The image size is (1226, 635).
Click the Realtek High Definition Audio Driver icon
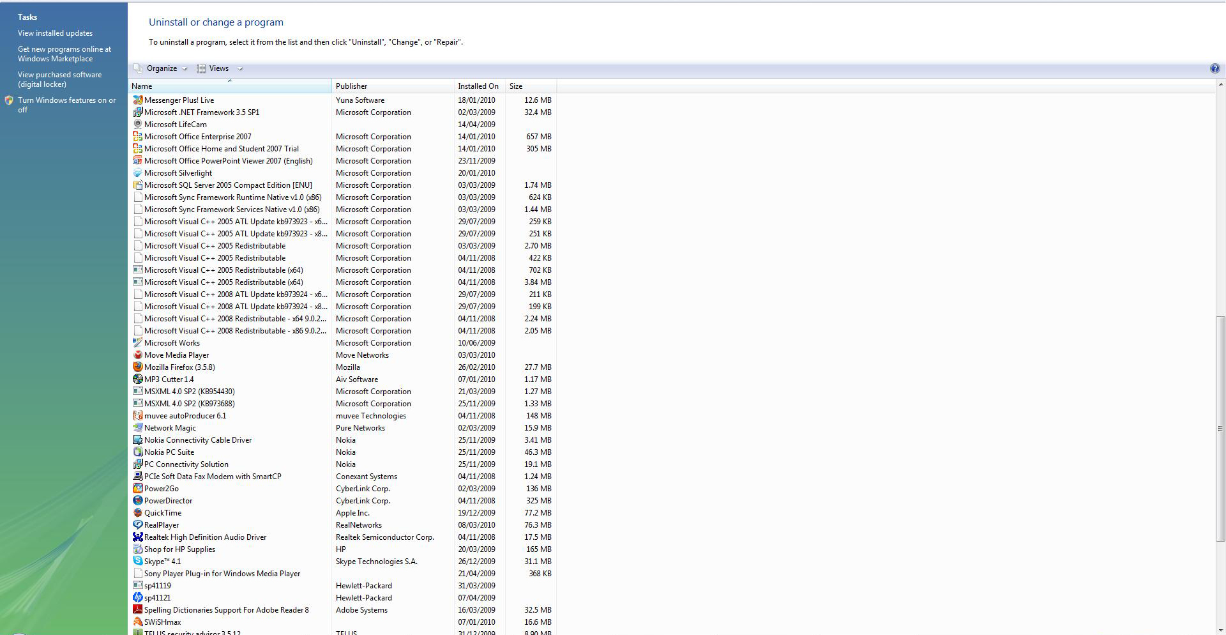pyautogui.click(x=137, y=537)
